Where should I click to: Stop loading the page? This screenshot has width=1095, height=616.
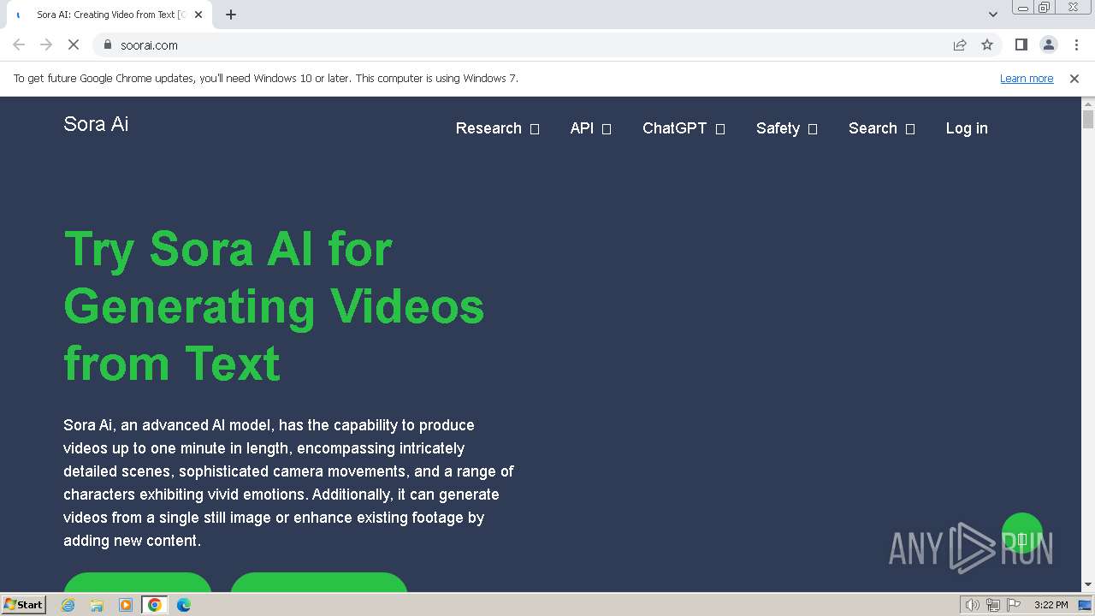pos(74,44)
